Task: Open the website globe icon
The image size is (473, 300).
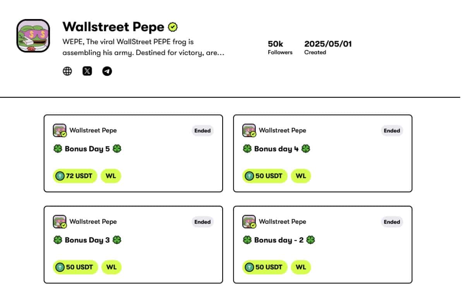Action: 67,71
